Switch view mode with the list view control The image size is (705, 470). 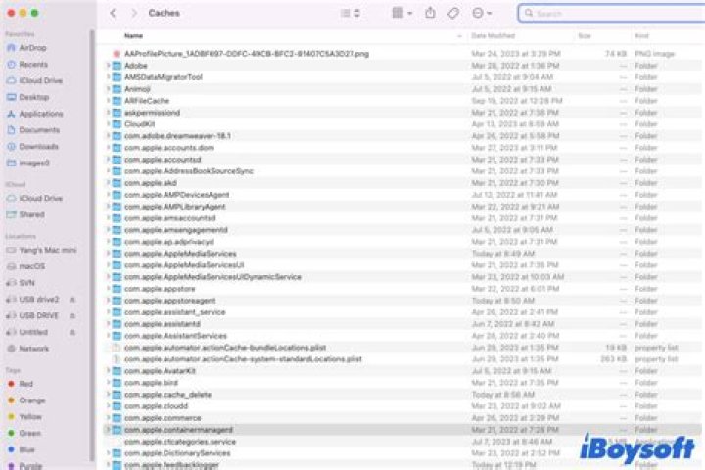tap(350, 13)
